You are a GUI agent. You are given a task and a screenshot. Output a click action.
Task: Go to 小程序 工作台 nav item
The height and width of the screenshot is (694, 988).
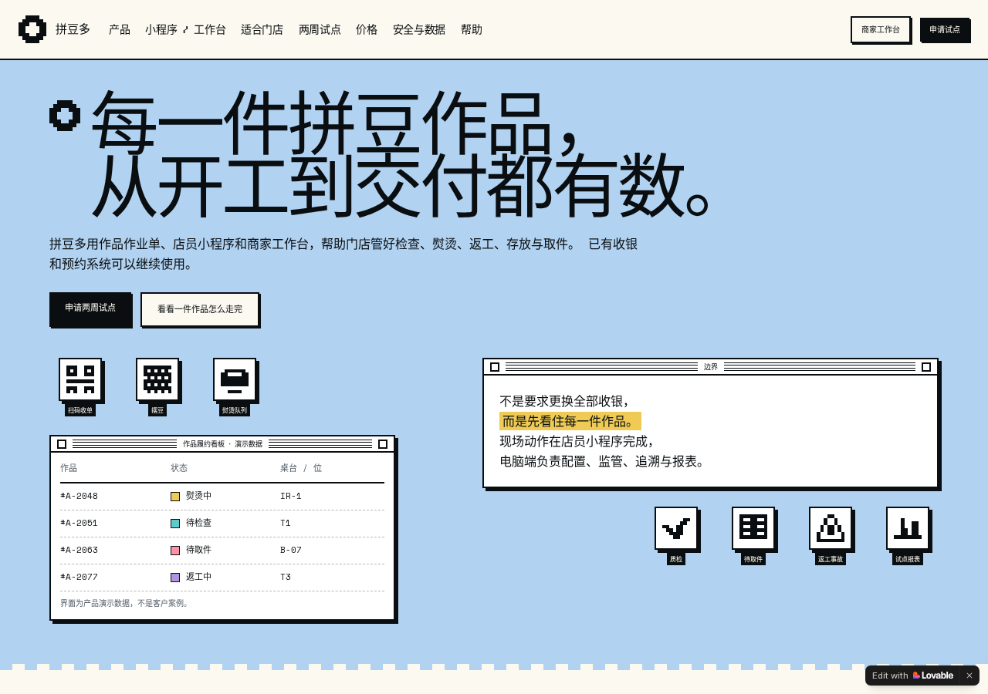point(185,29)
